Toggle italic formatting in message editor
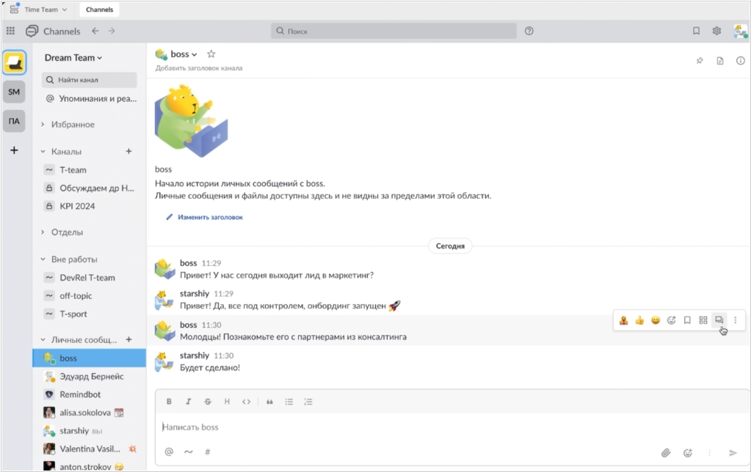 coord(189,402)
